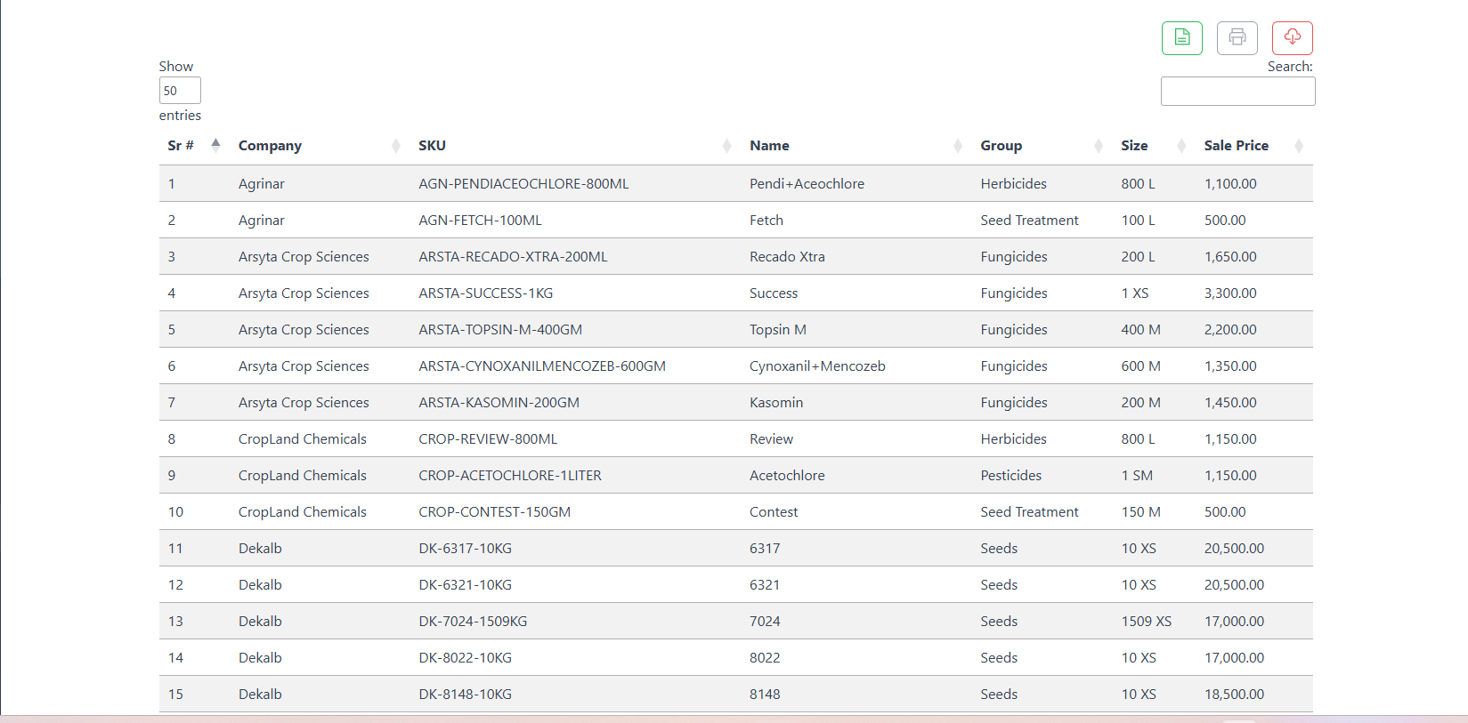Click the name Contest
This screenshot has width=1468, height=723.
pos(774,512)
